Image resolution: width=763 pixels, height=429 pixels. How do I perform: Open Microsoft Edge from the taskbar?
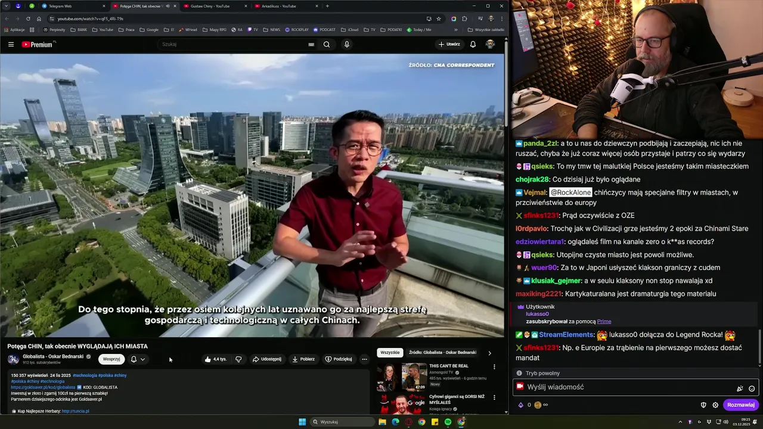click(395, 422)
